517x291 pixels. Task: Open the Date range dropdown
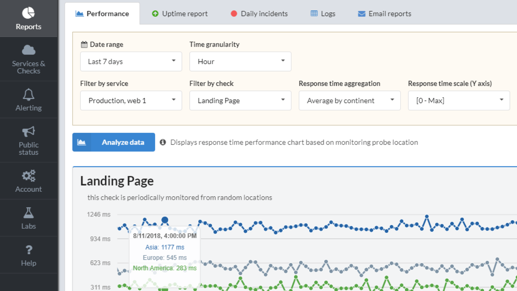pyautogui.click(x=131, y=61)
